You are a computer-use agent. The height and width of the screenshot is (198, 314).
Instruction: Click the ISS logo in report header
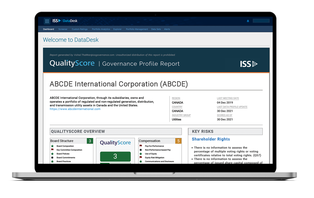point(249,64)
